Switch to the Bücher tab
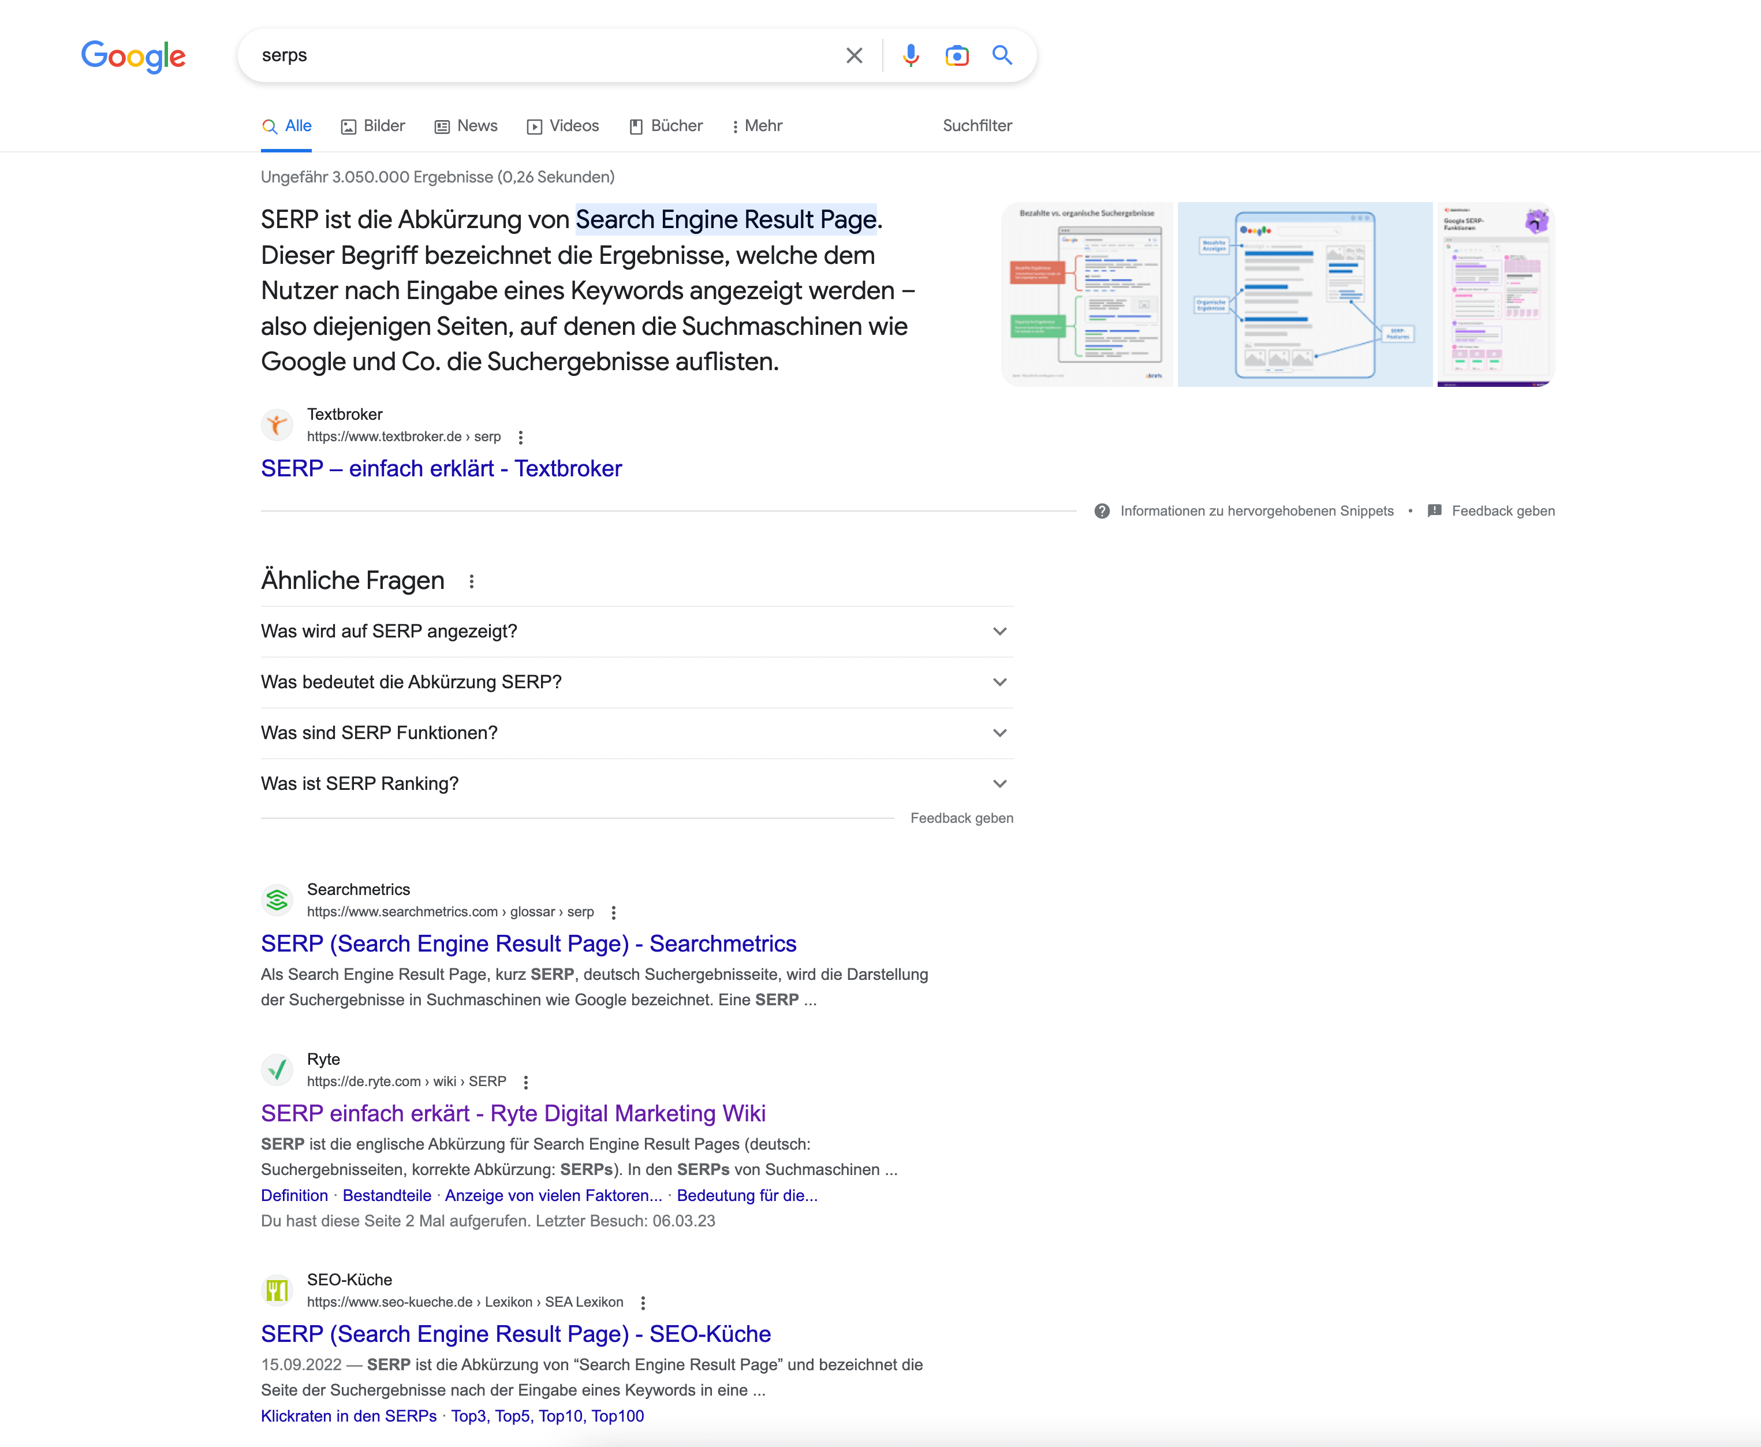Image resolution: width=1761 pixels, height=1447 pixels. pyautogui.click(x=666, y=126)
